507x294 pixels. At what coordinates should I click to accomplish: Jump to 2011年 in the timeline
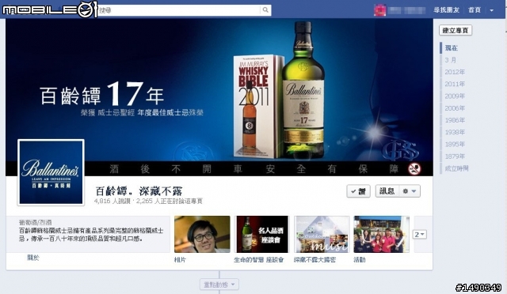tap(455, 84)
